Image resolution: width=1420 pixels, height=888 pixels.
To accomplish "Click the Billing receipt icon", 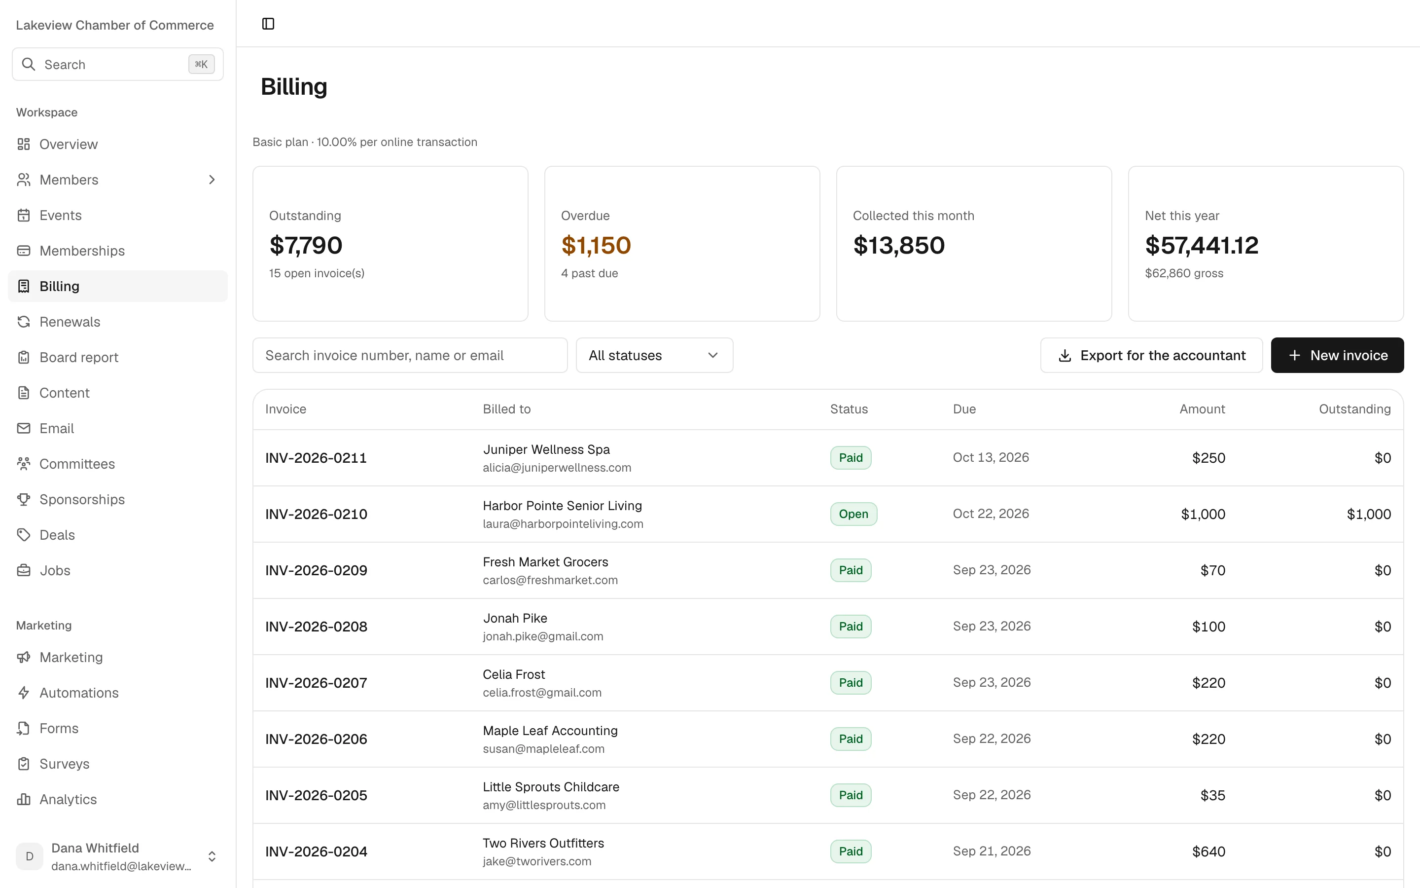I will point(24,286).
